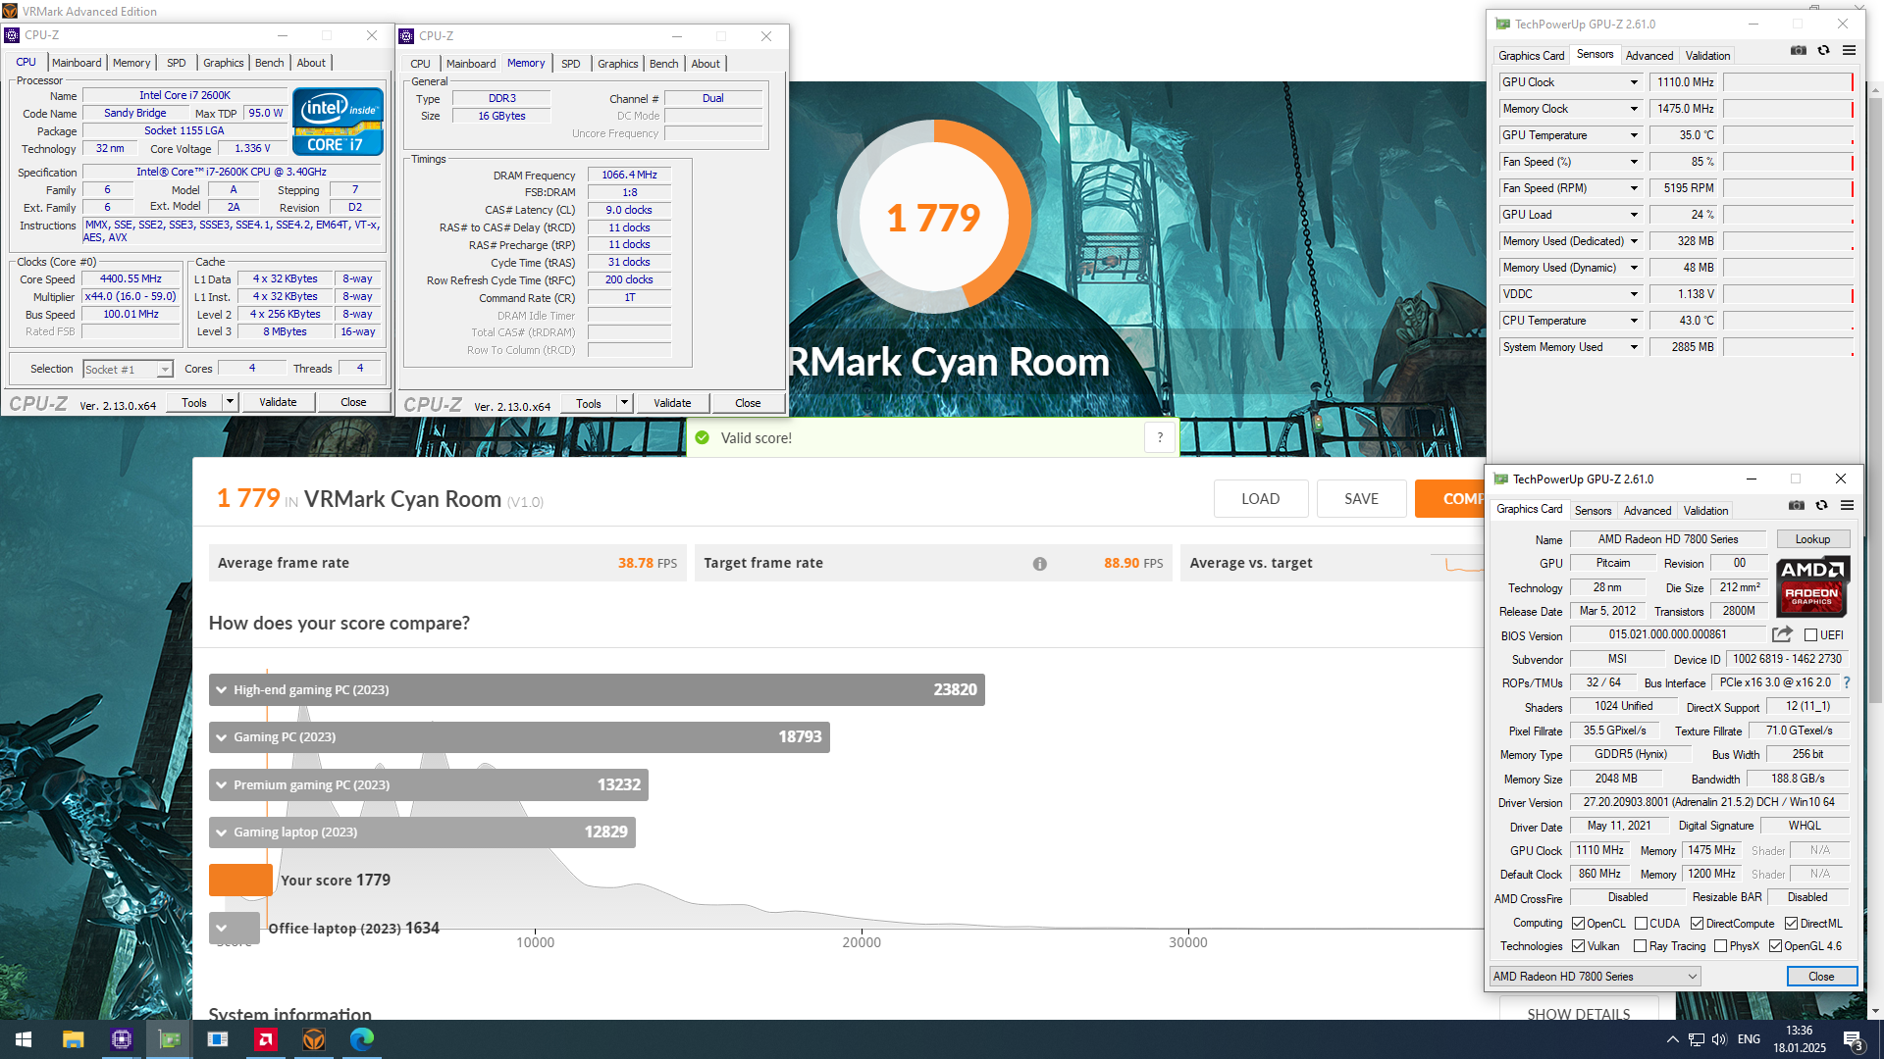The width and height of the screenshot is (1884, 1059).
Task: Expand the Gaming laptop (2023) comparison bar
Action: [x=422, y=832]
